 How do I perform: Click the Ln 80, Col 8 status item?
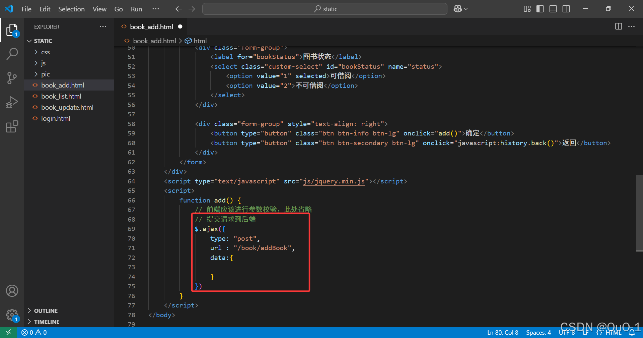pos(502,332)
